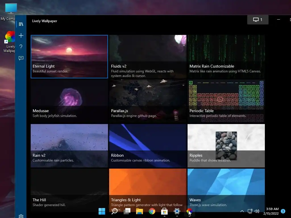291x218 pixels.
Task: Click Lively Wallpaper icon on taskbar
Action: point(190,211)
